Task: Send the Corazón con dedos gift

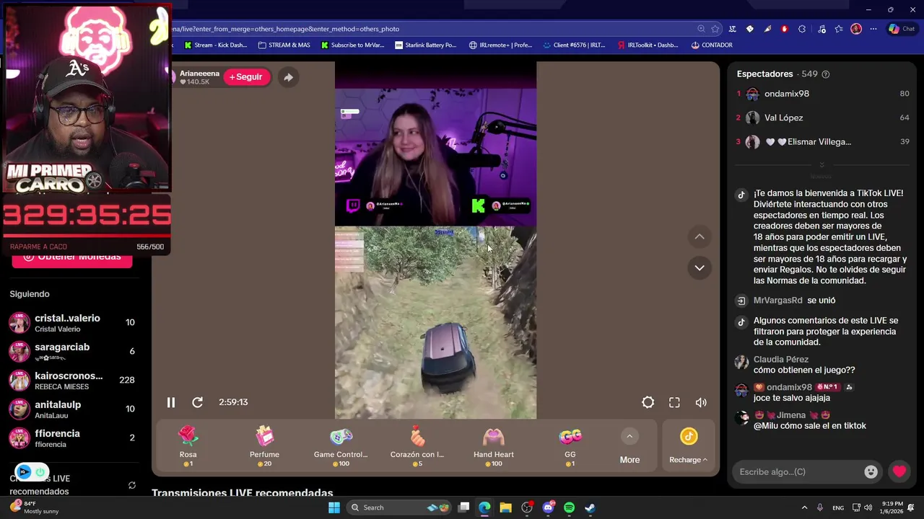Action: tap(417, 445)
